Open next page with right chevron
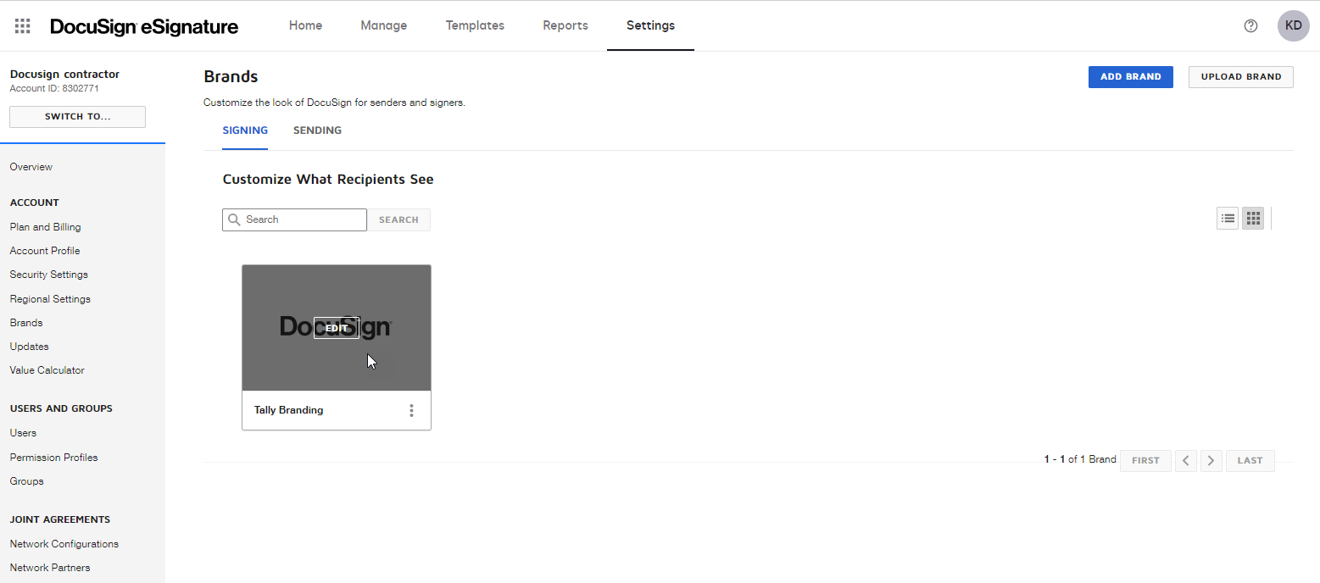Viewport: 1320px width, 583px height. (1211, 460)
